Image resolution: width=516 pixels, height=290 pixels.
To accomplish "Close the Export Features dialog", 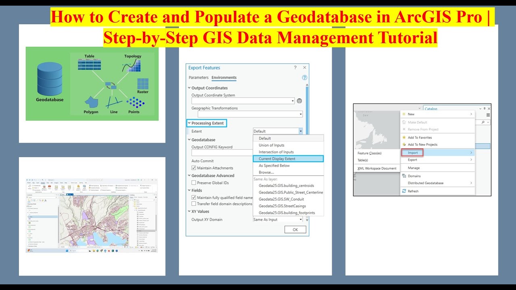I will [304, 68].
